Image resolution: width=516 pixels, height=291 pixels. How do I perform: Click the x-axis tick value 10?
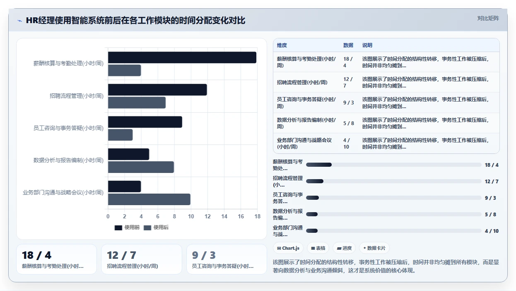tap(191, 216)
